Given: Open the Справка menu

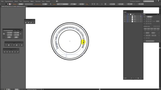Looking at the screenshot, I should 48,1.
